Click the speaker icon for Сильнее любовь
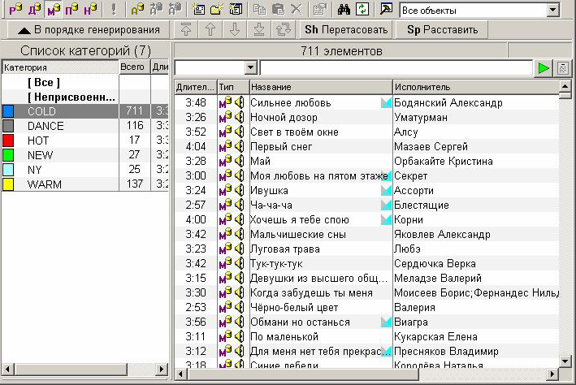Viewport: 576px width, 385px height. pos(240,103)
